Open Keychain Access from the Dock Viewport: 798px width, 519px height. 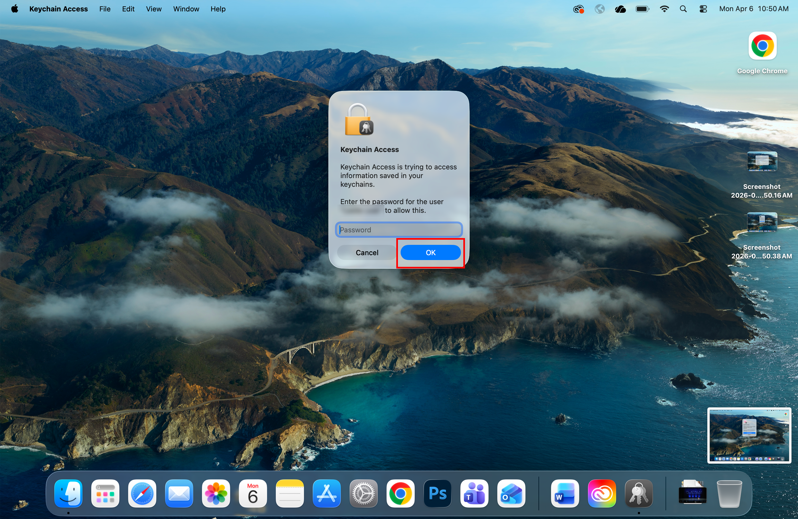[x=638, y=493]
